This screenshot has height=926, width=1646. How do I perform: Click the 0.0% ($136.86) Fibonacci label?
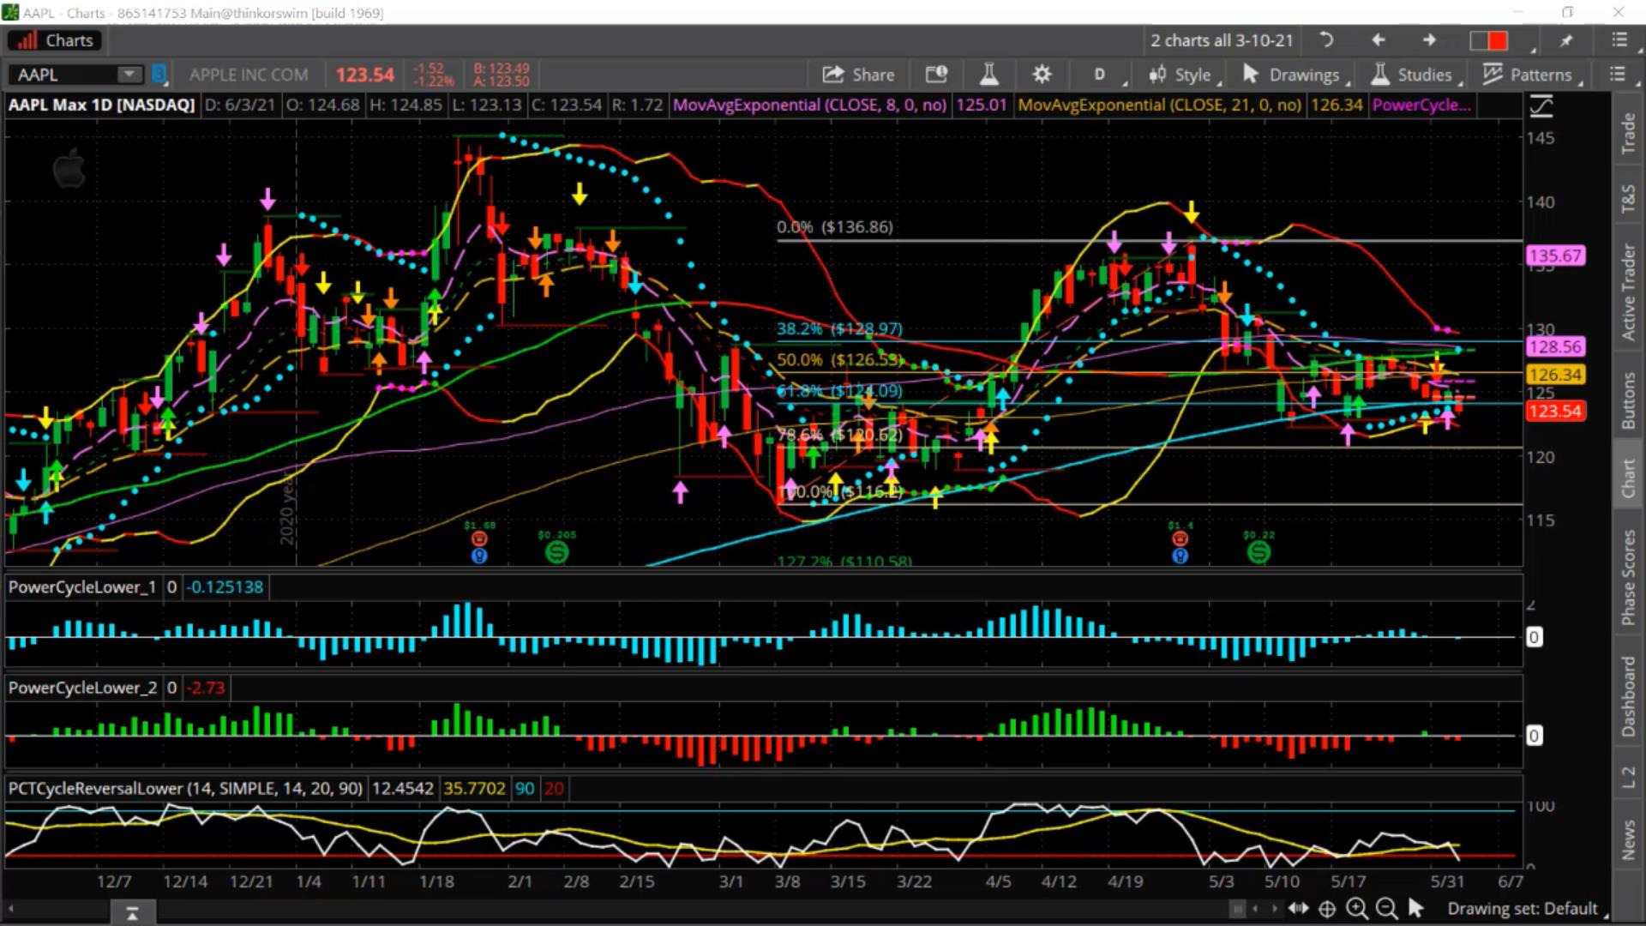tap(835, 227)
